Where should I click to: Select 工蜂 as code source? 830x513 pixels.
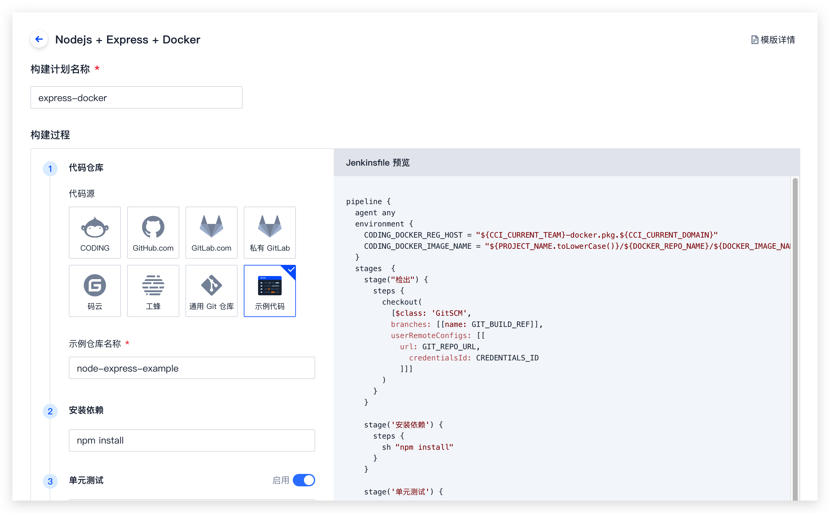point(153,291)
